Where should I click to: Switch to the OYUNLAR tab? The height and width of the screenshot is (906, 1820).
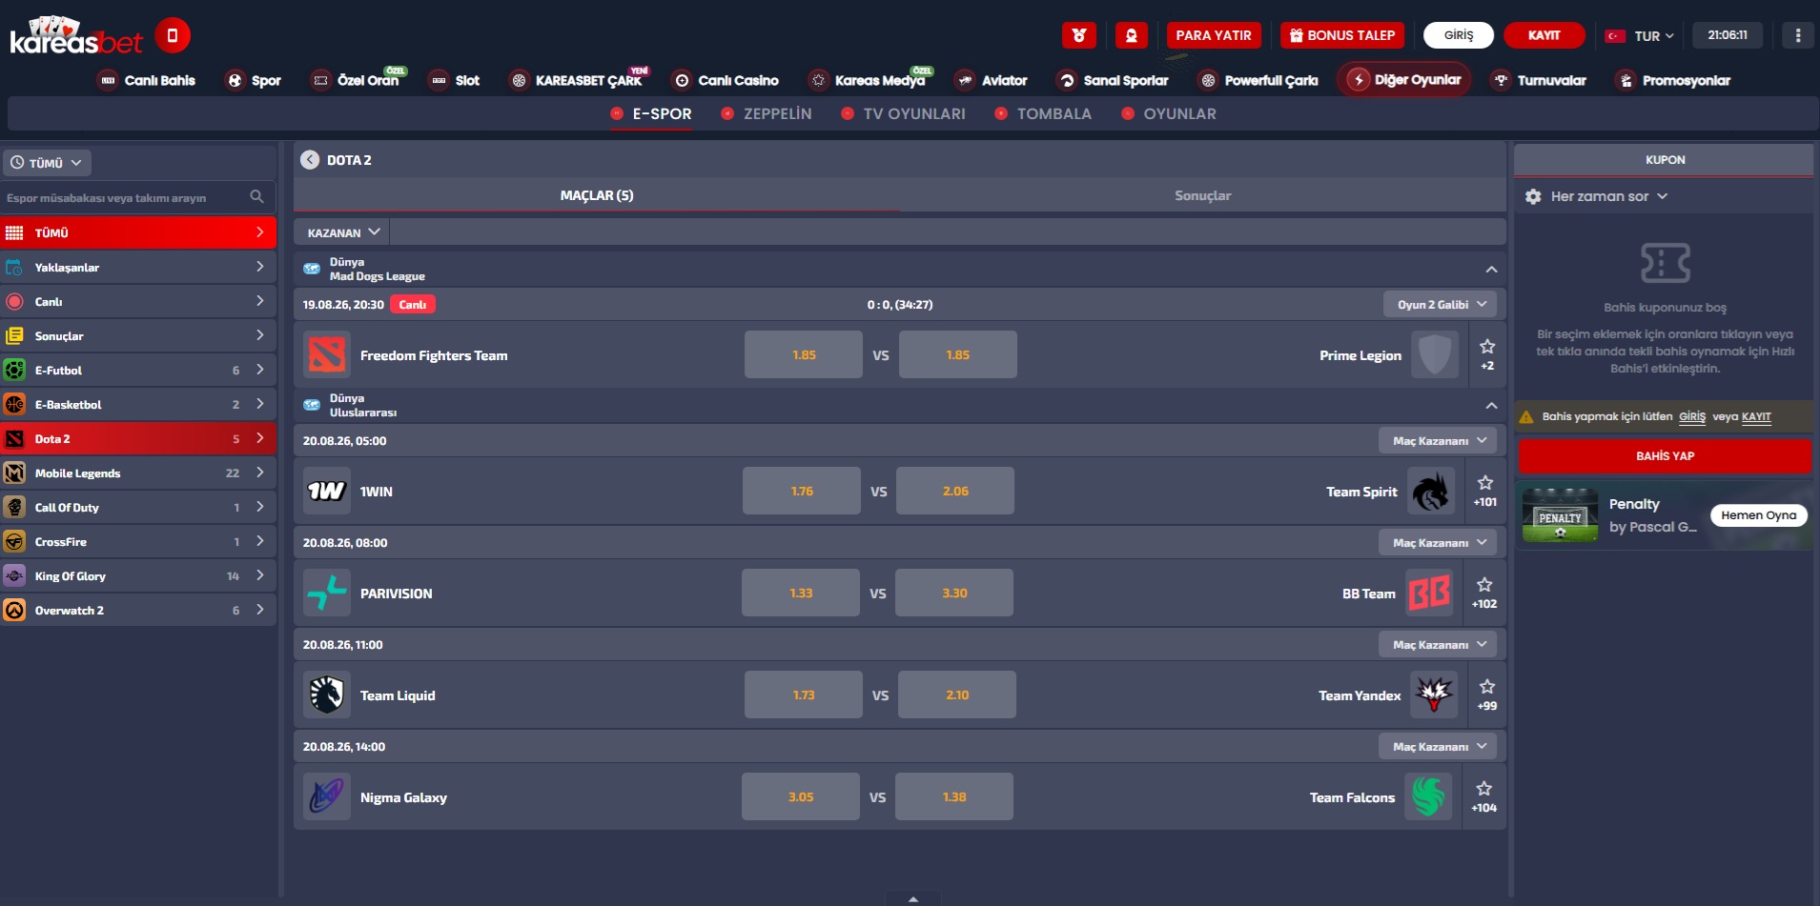pyautogui.click(x=1169, y=113)
